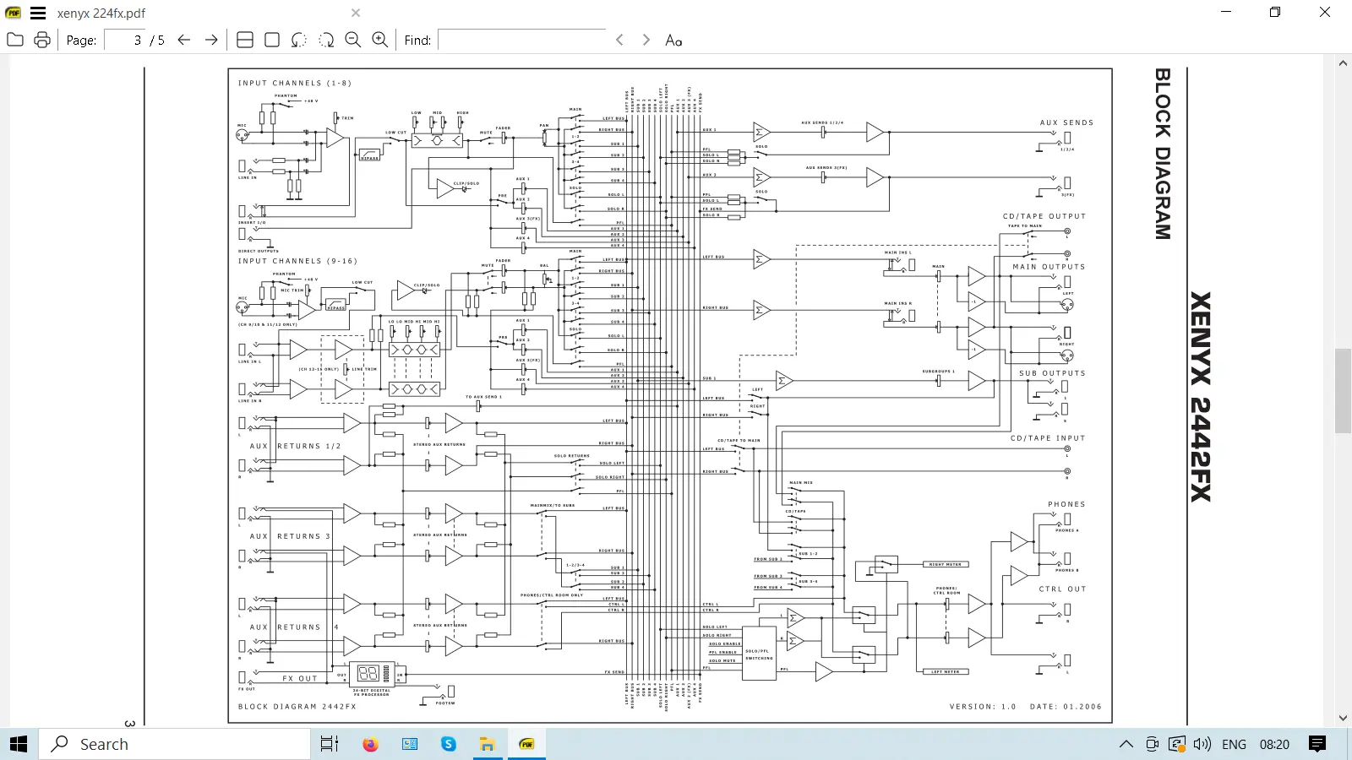Click the vertical scrollbar thumb
The image size is (1352, 760).
[1343, 390]
